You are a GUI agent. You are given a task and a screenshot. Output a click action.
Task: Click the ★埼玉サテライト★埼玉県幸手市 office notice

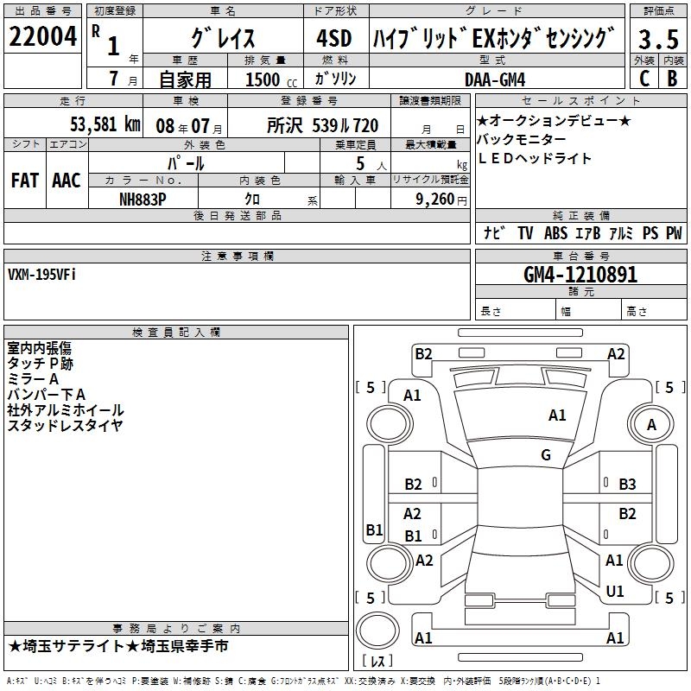pyautogui.click(x=118, y=646)
